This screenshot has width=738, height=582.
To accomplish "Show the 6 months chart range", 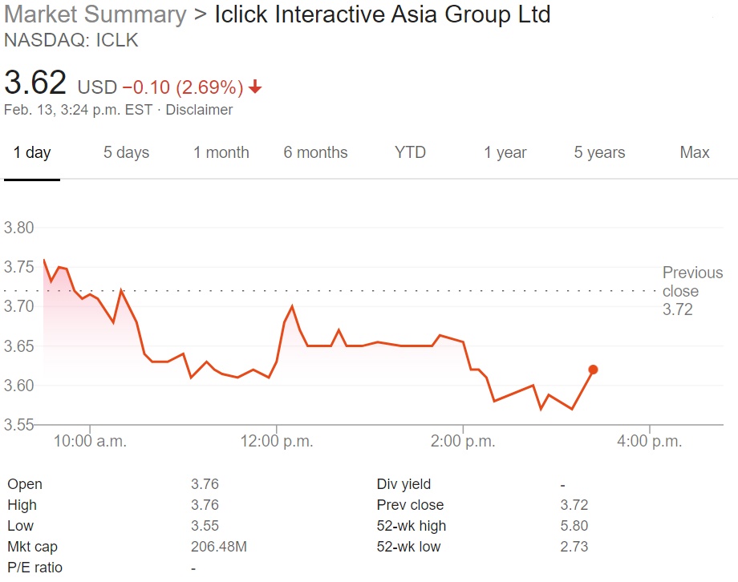I will pos(315,153).
